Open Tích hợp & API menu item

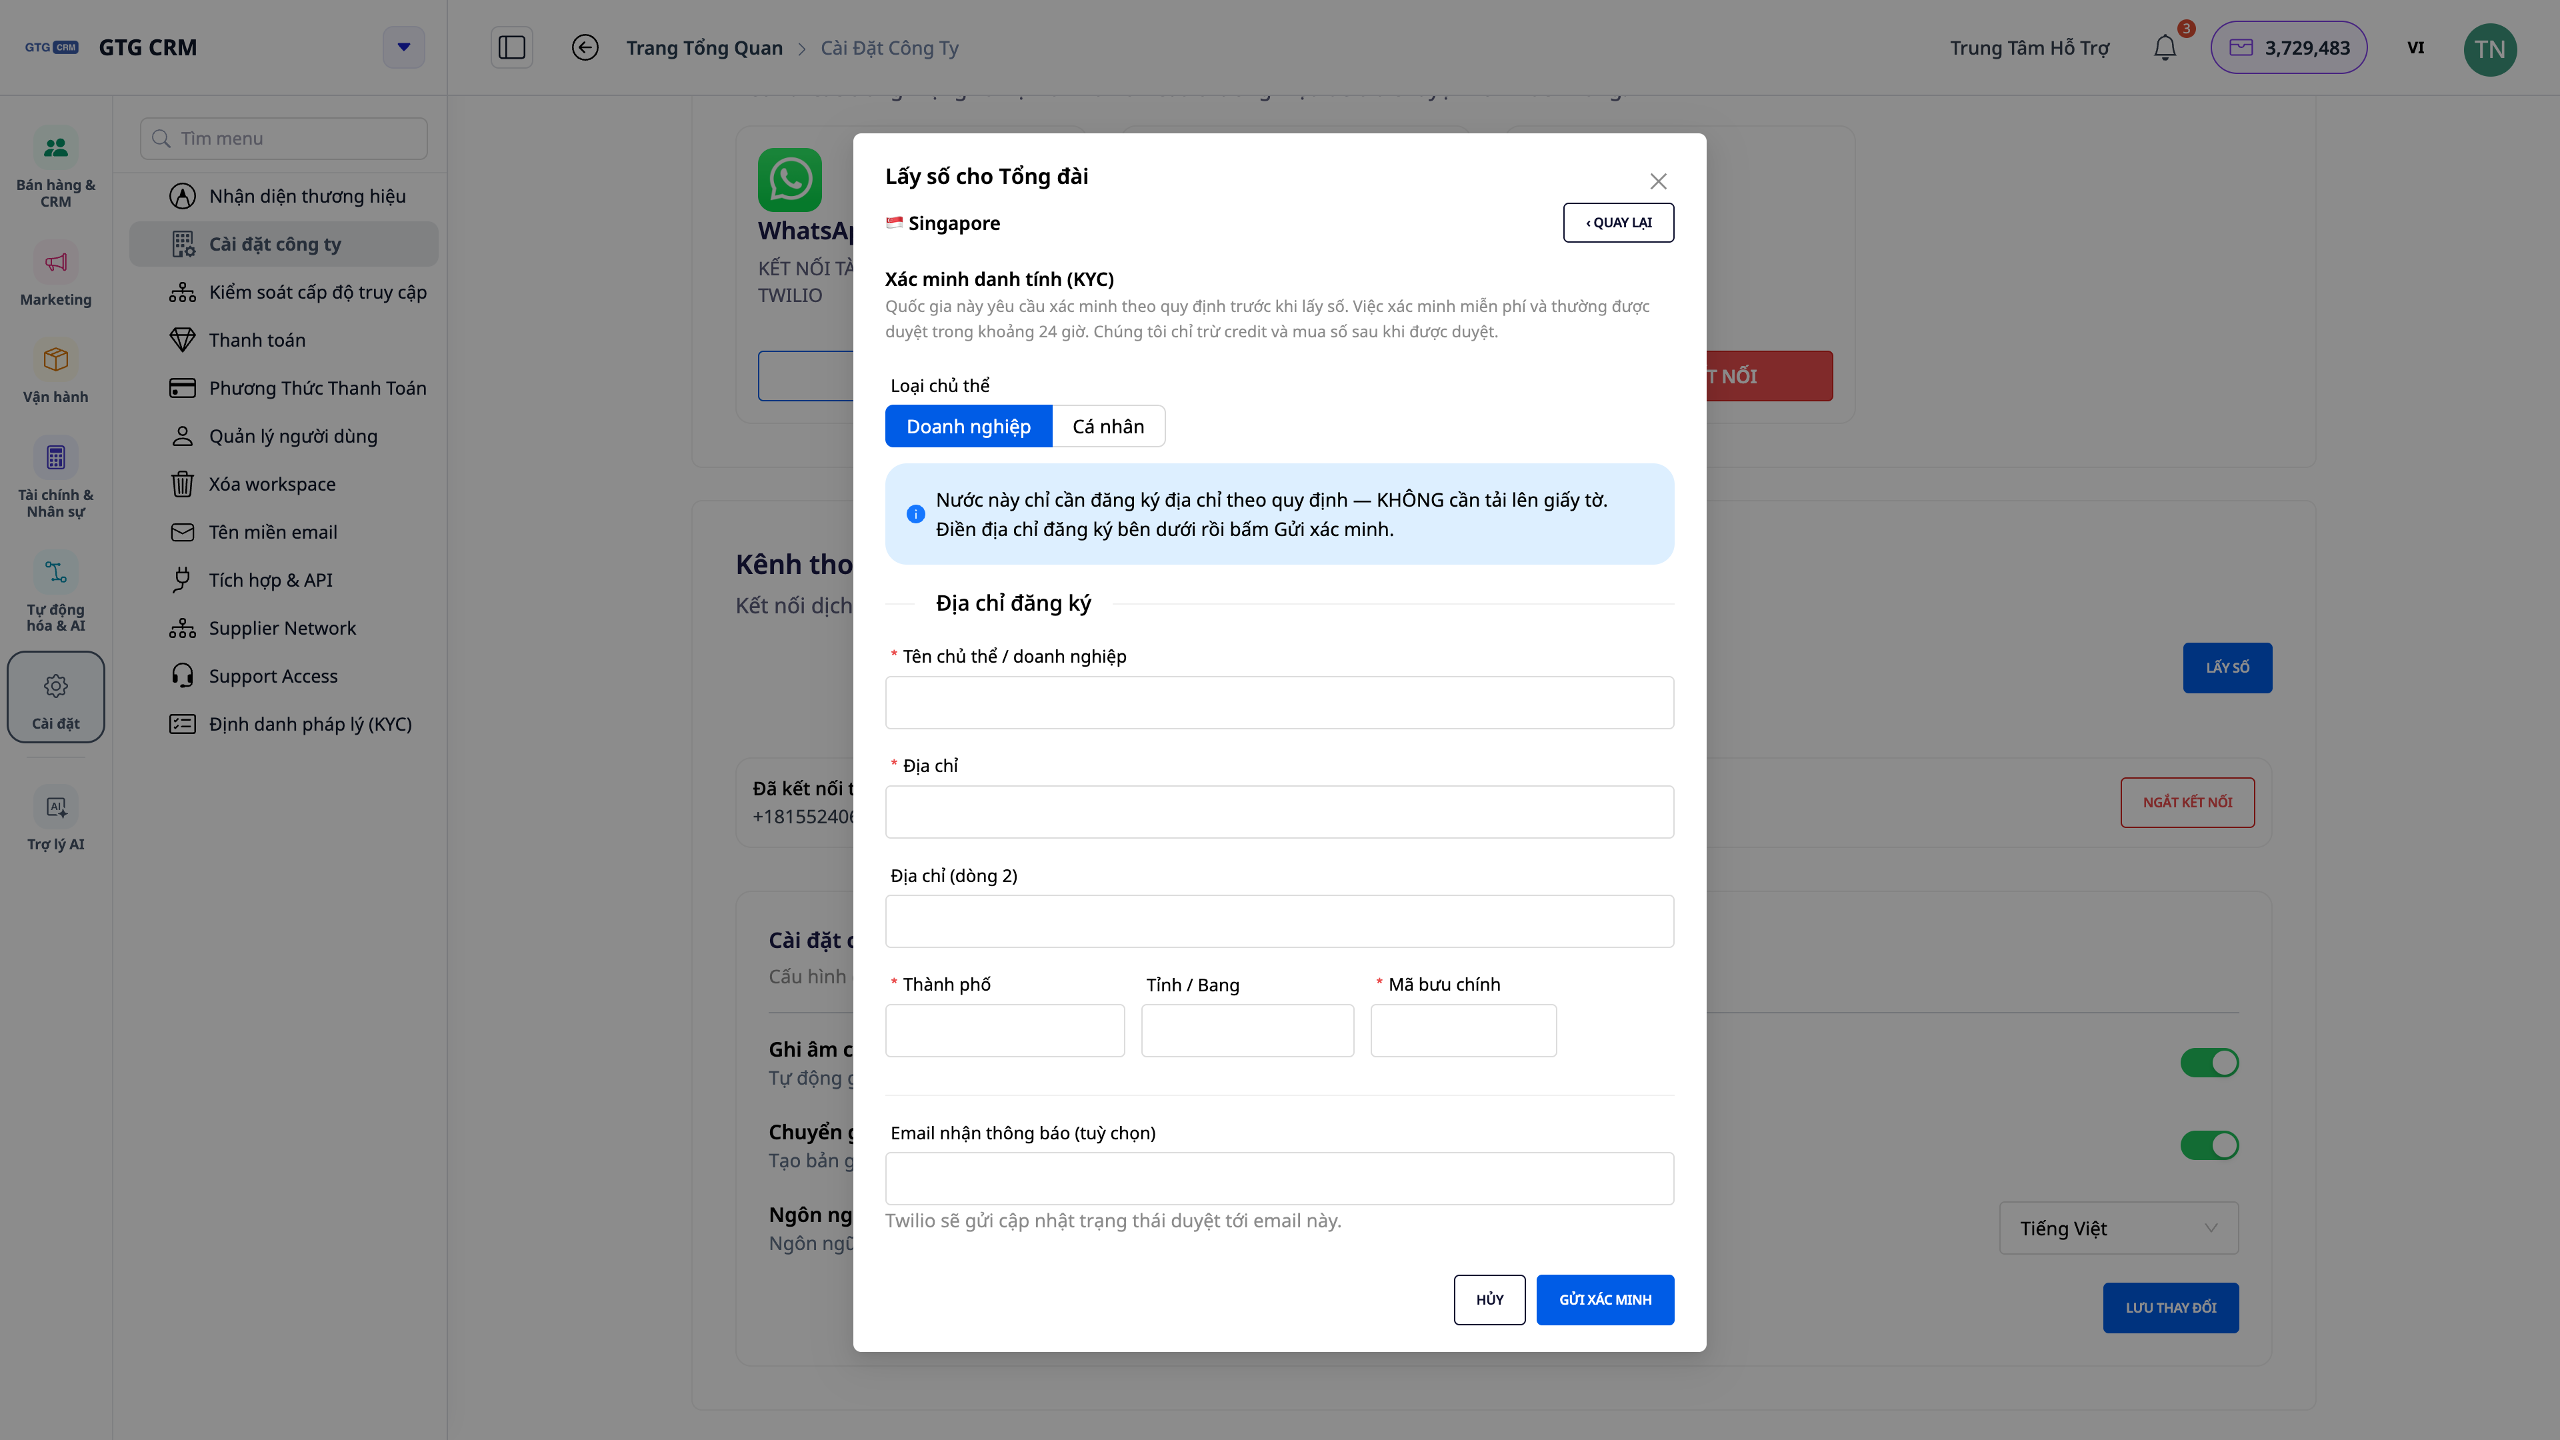pyautogui.click(x=284, y=581)
